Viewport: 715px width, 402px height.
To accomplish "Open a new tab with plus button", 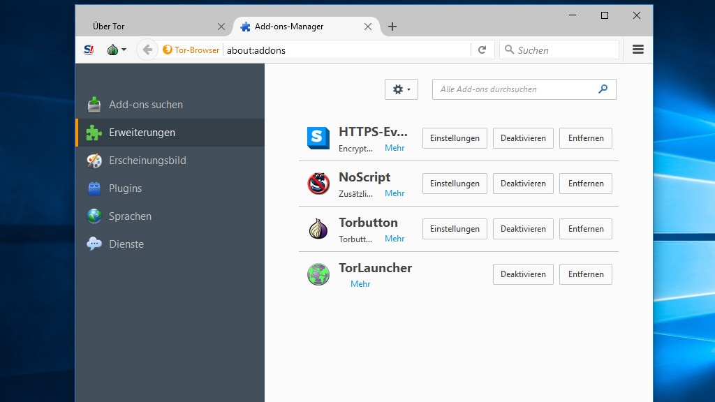I will [x=392, y=27].
